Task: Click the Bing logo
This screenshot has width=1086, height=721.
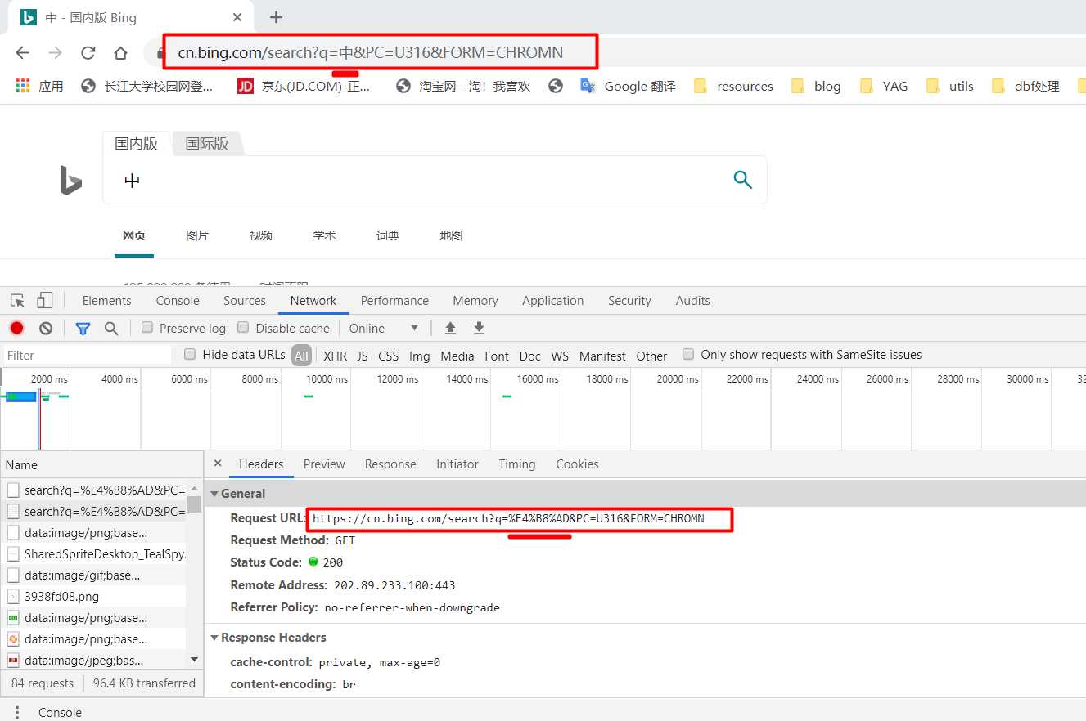Action: 71,180
